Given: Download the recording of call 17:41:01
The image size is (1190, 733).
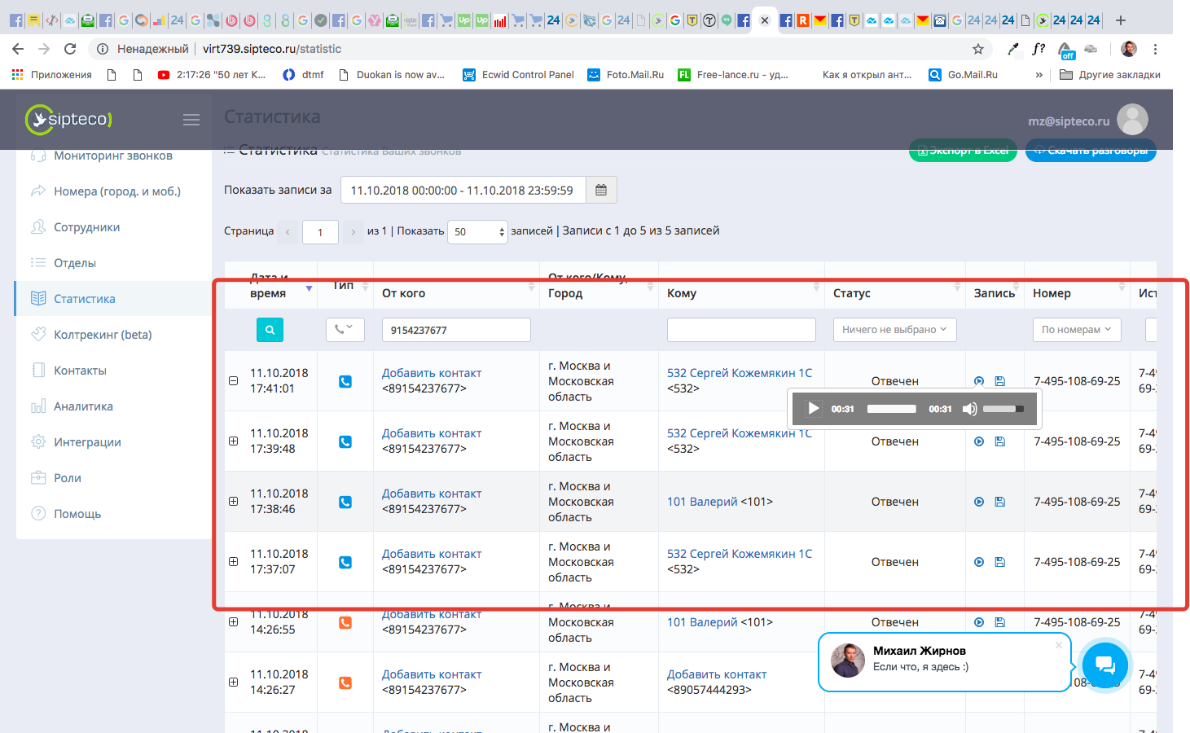Looking at the screenshot, I should pyautogui.click(x=999, y=381).
